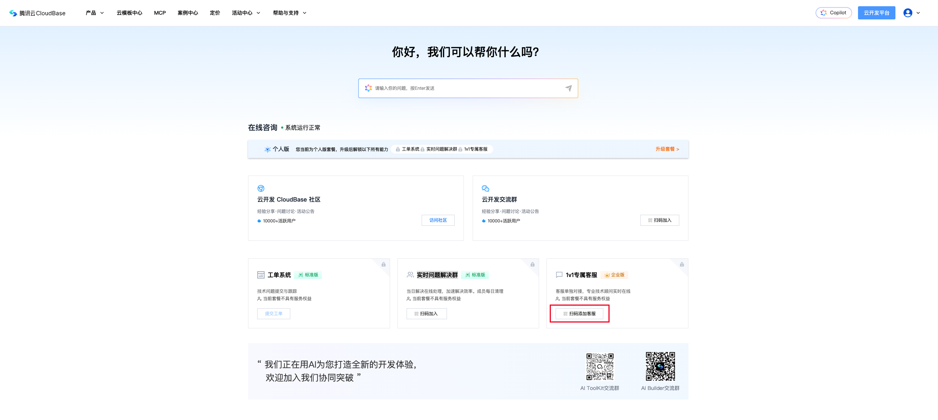The width and height of the screenshot is (938, 420).
Task: Click the AI ToolKit交流群 QR code
Action: point(600,366)
